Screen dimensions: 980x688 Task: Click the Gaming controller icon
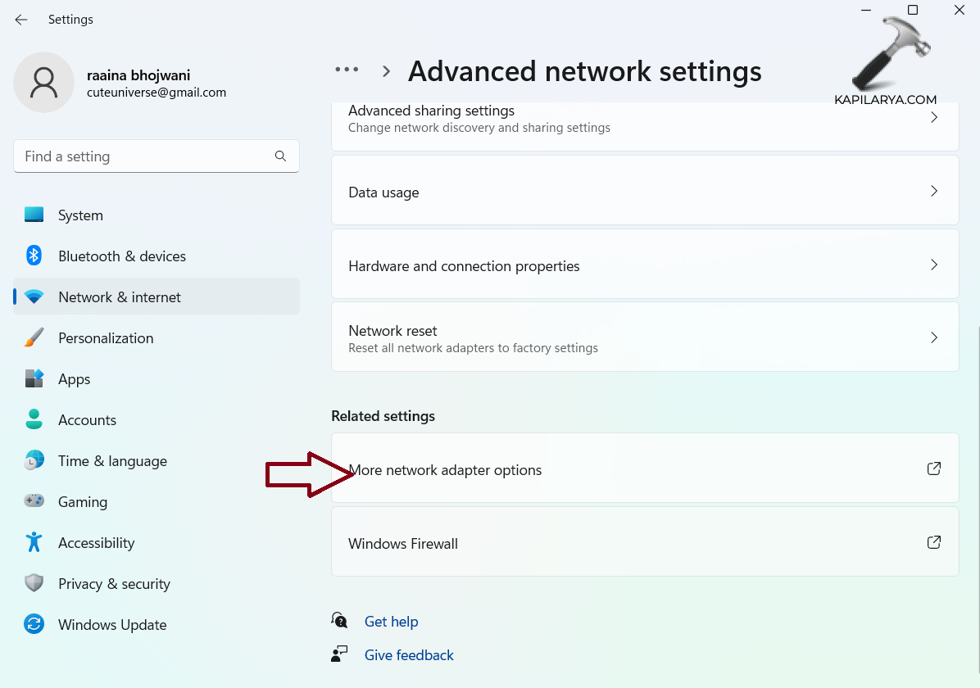pyautogui.click(x=34, y=501)
